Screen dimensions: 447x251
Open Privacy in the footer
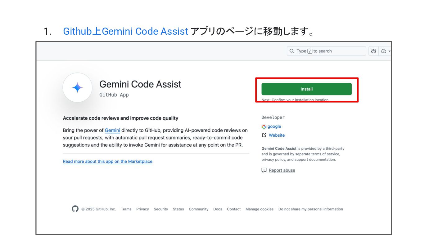pos(142,209)
